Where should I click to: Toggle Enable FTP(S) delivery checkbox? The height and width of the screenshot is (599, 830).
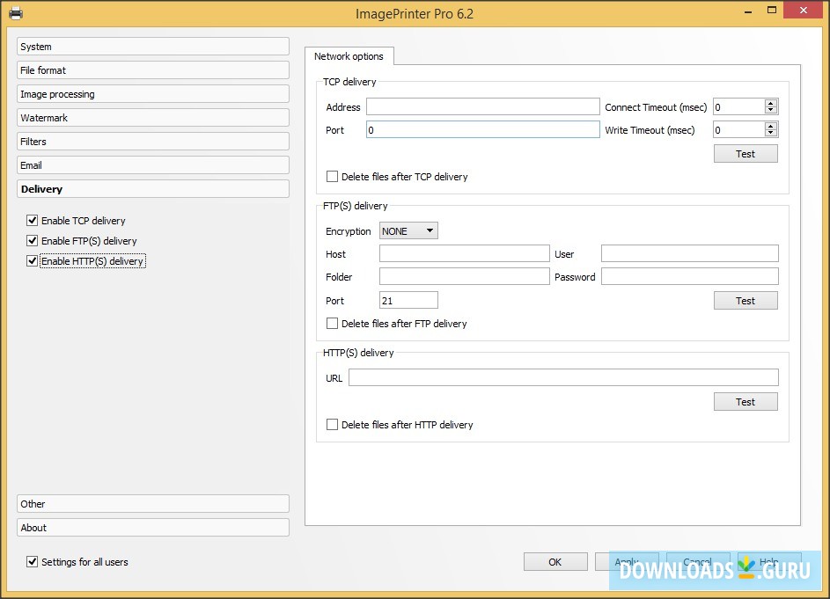(33, 241)
